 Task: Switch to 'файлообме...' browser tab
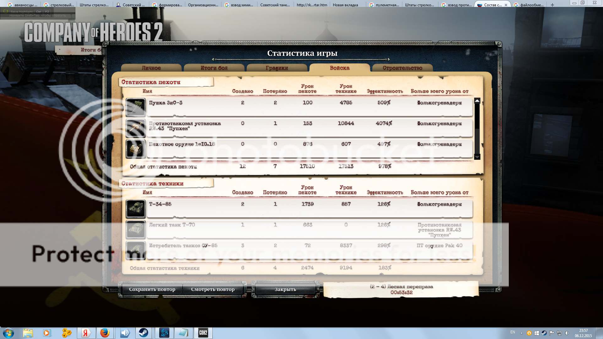coord(529,5)
